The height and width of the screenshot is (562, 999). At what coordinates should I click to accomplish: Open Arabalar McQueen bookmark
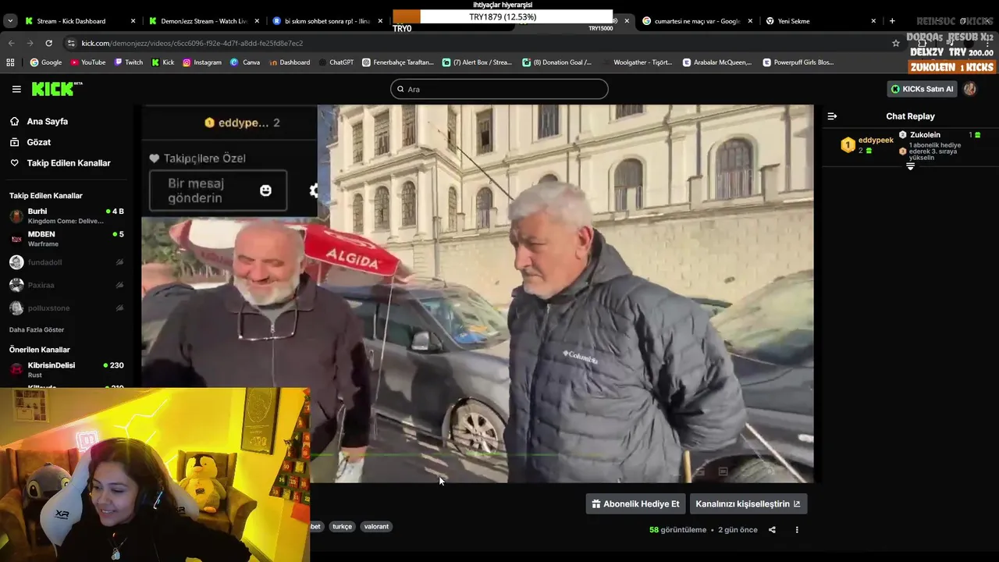pos(717,62)
